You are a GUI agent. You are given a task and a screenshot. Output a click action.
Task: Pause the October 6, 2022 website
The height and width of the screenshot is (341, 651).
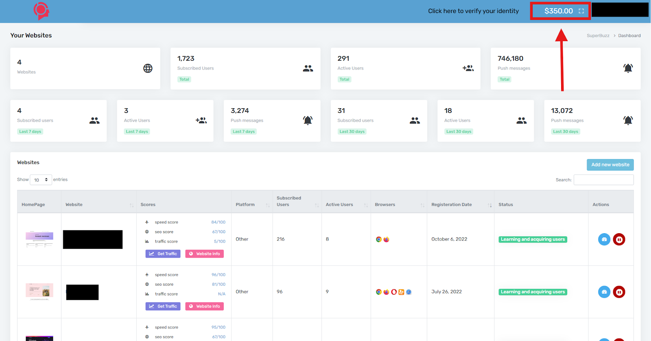[x=619, y=239]
